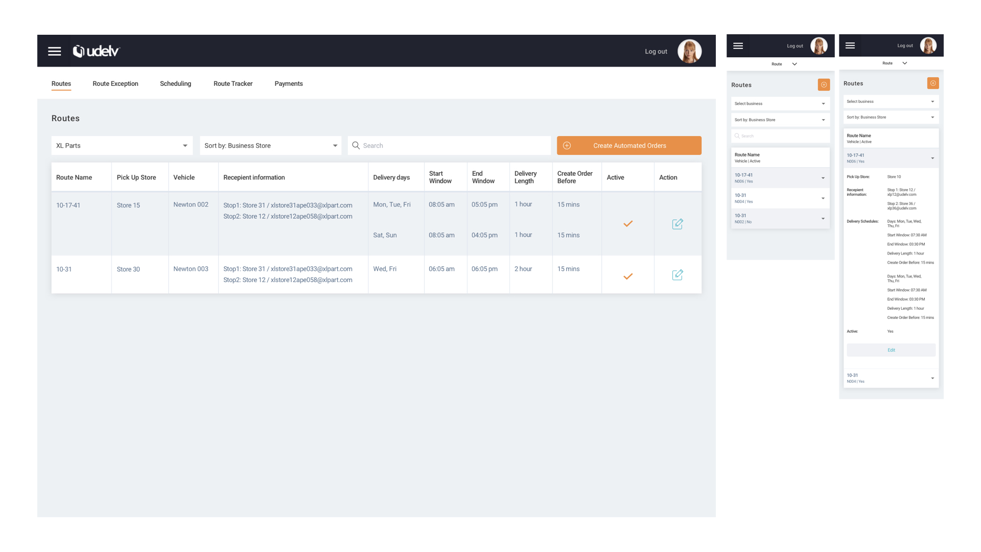Click the orange plus button in the middle mobile panel
The height and width of the screenshot is (552, 981).
(824, 85)
